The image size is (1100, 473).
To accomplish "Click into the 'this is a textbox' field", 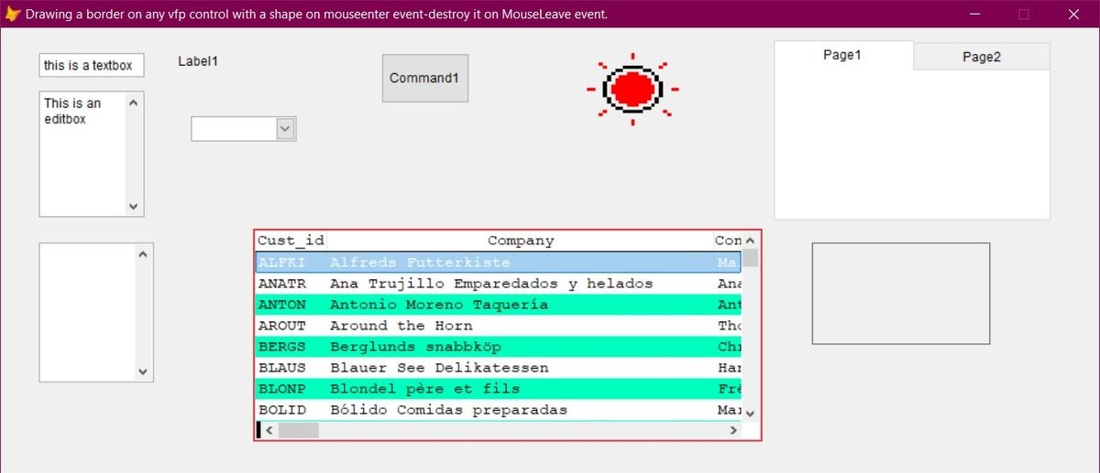I will (90, 65).
